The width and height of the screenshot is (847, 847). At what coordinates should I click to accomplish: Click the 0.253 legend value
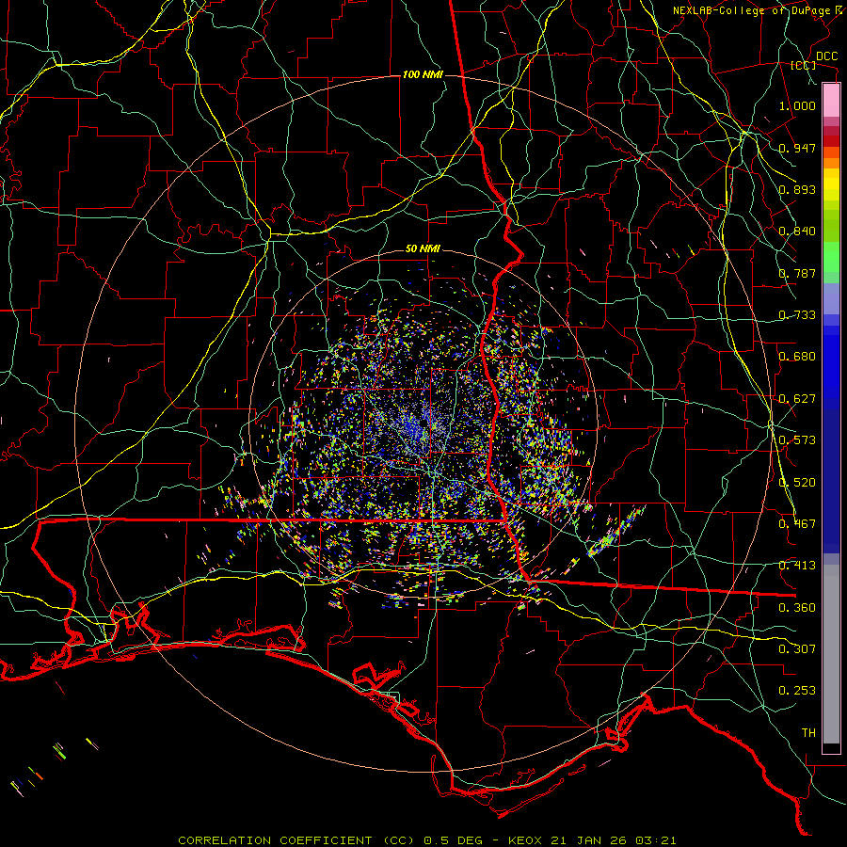797,691
